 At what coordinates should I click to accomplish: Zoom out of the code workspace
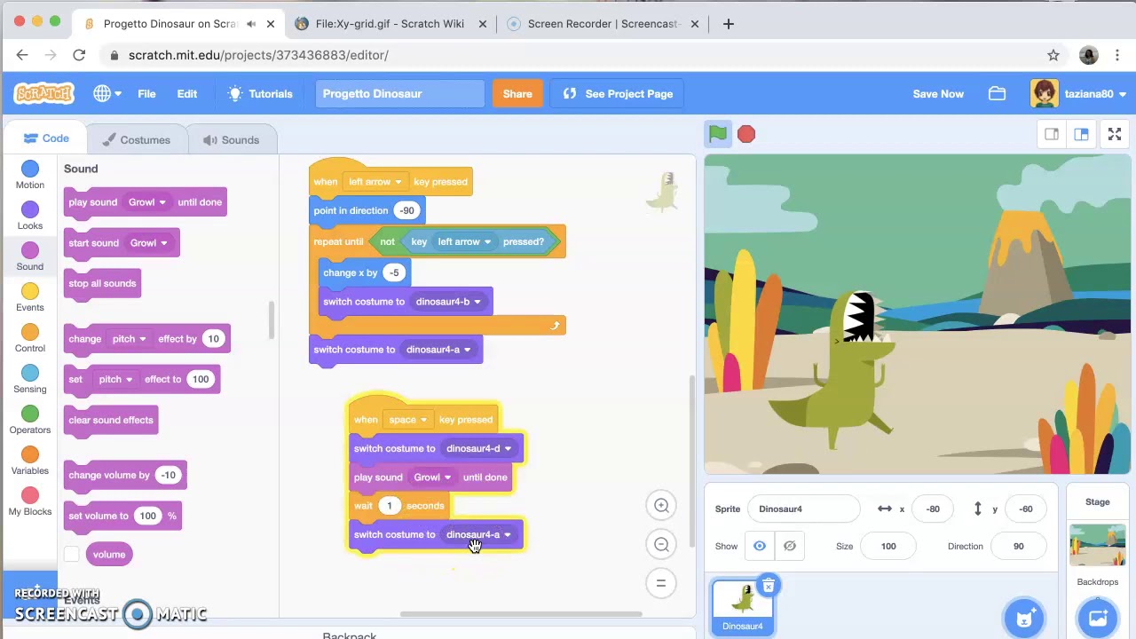[661, 545]
